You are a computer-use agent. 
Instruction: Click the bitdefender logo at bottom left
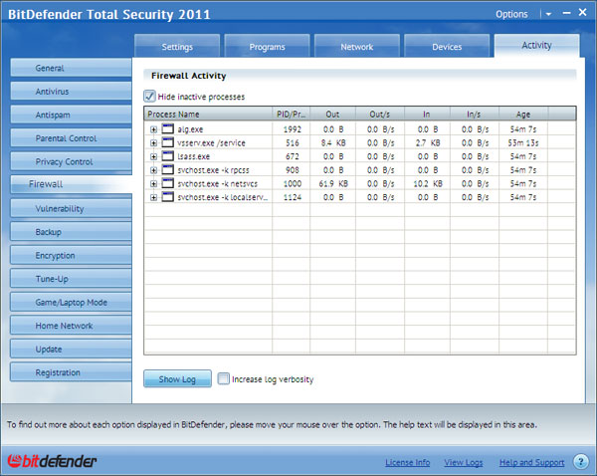point(52,461)
